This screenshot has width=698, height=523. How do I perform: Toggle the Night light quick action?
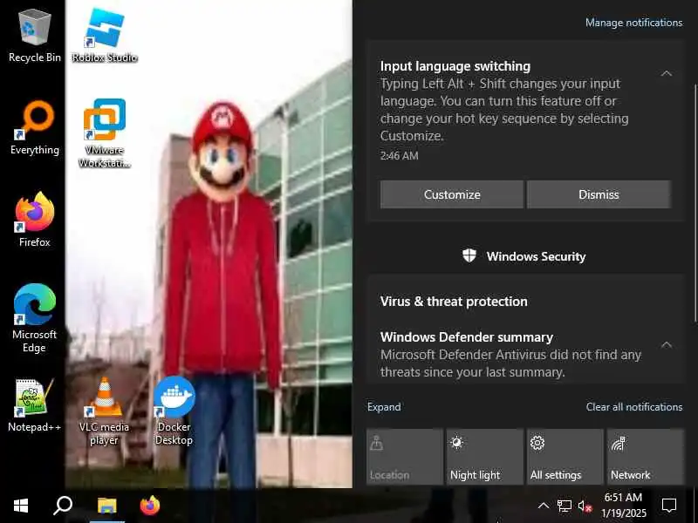click(x=485, y=457)
